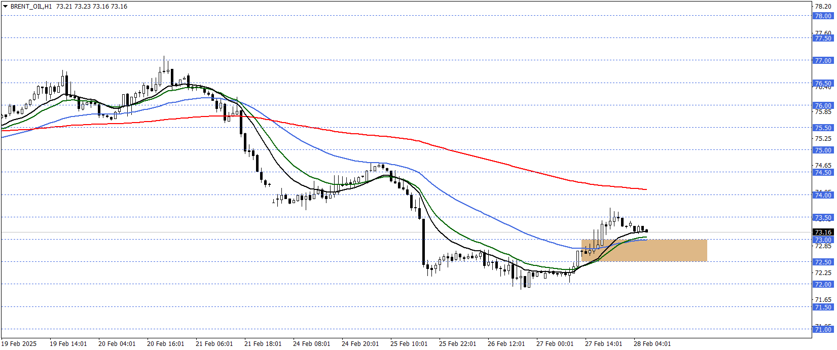The height and width of the screenshot is (350, 837).
Task: Click the 74.65 price scale value
Action: click(823, 165)
